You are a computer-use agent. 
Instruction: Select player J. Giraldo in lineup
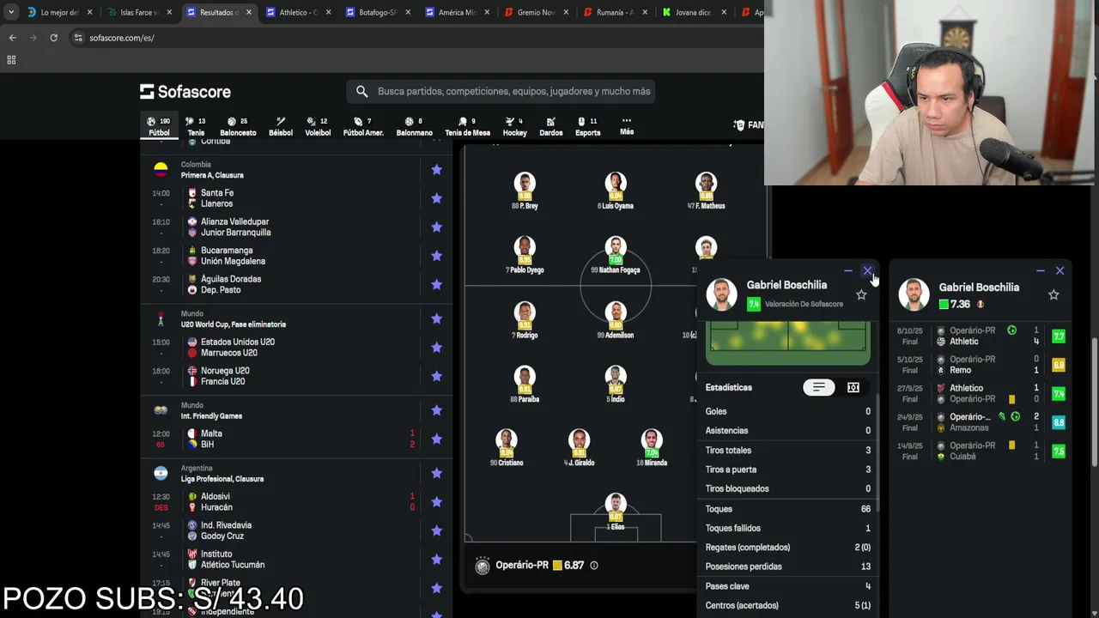pos(580,448)
